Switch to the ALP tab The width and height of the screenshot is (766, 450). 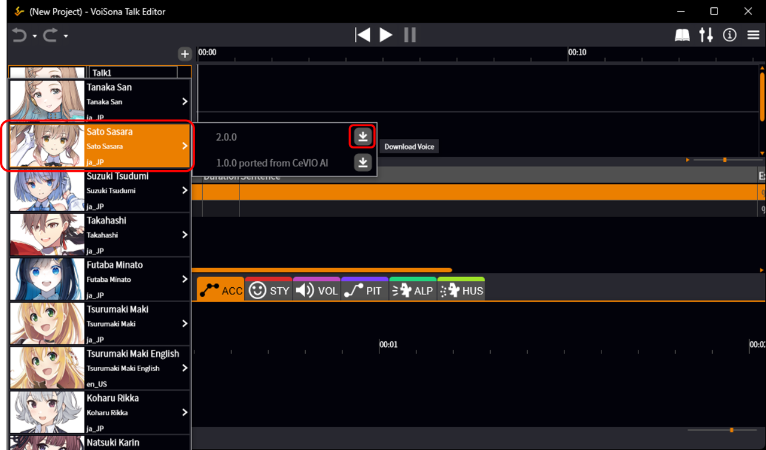(413, 290)
